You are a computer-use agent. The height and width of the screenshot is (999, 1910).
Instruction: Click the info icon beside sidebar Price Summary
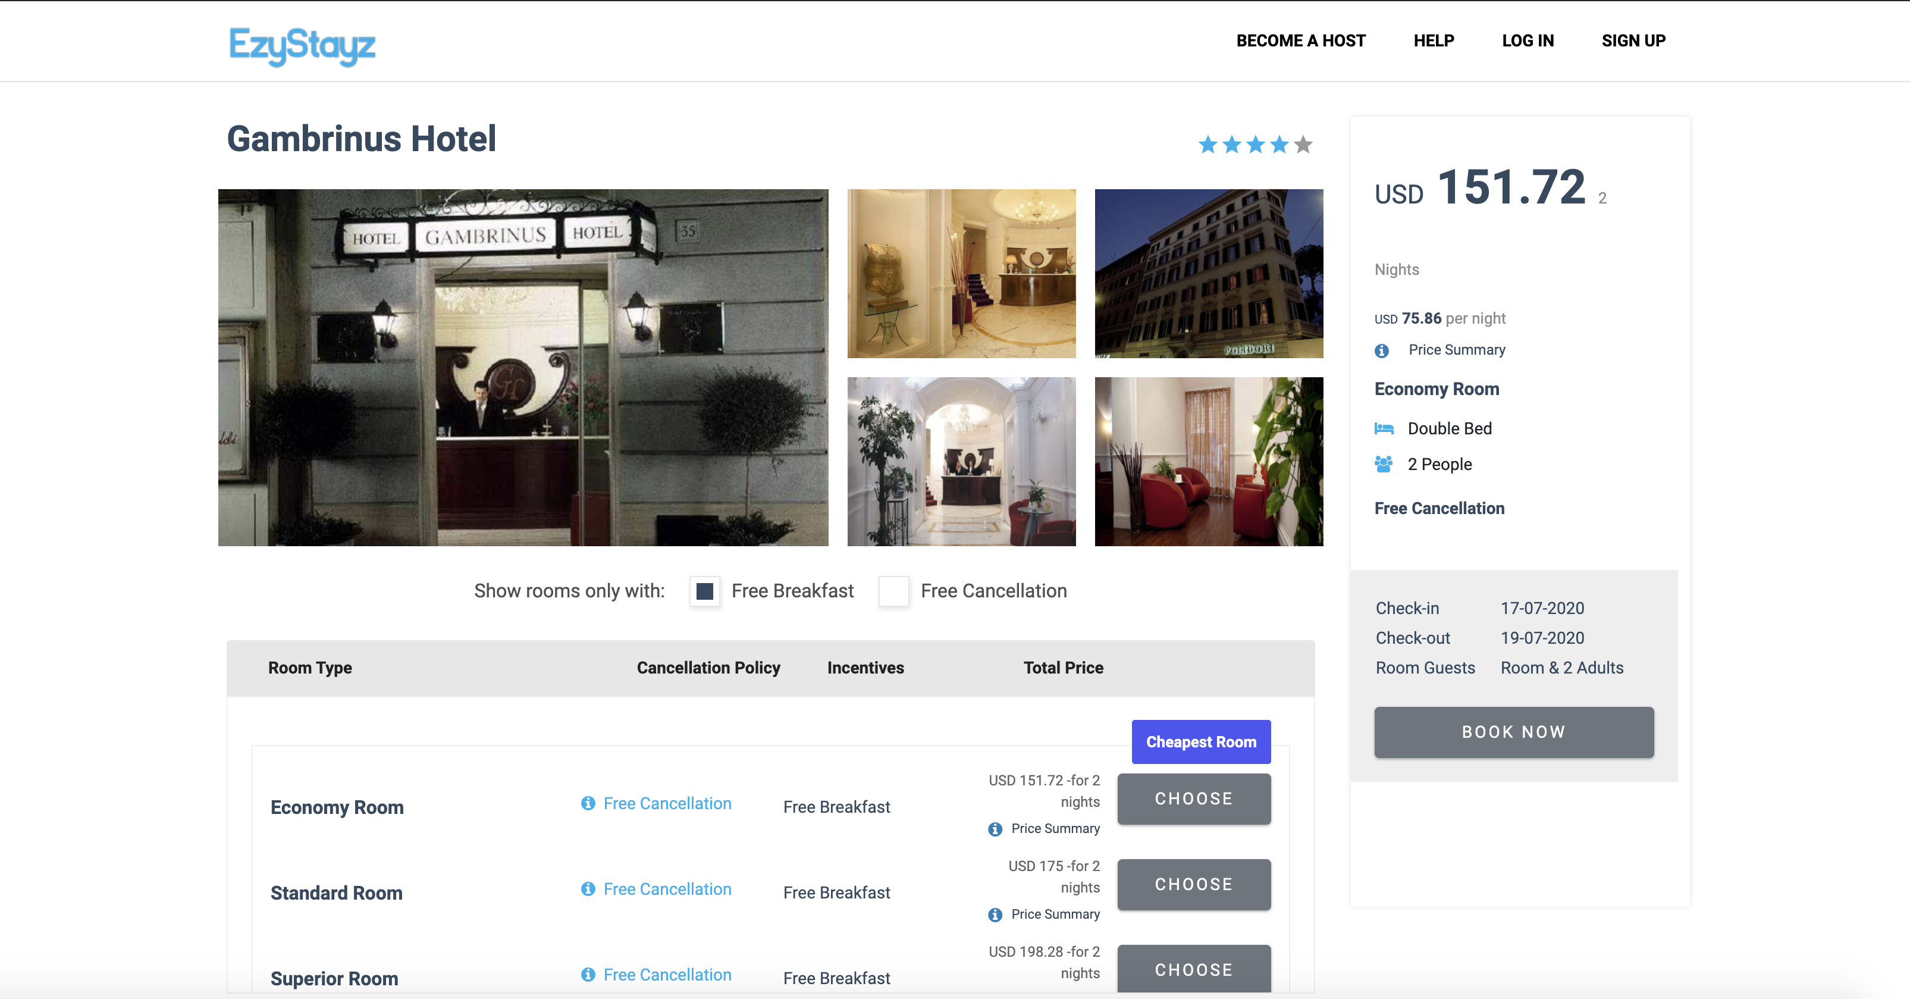(x=1381, y=351)
